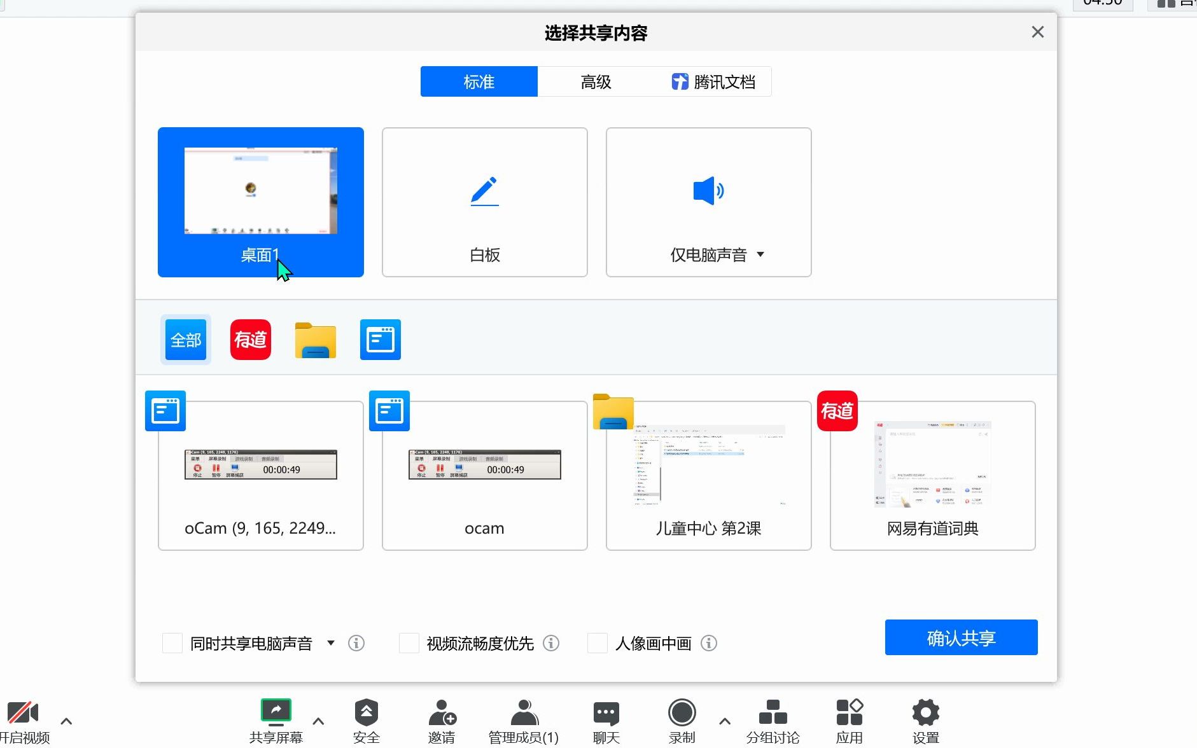Expand the 同时共享电脑声音 dropdown arrow
1197x748 pixels.
click(331, 643)
